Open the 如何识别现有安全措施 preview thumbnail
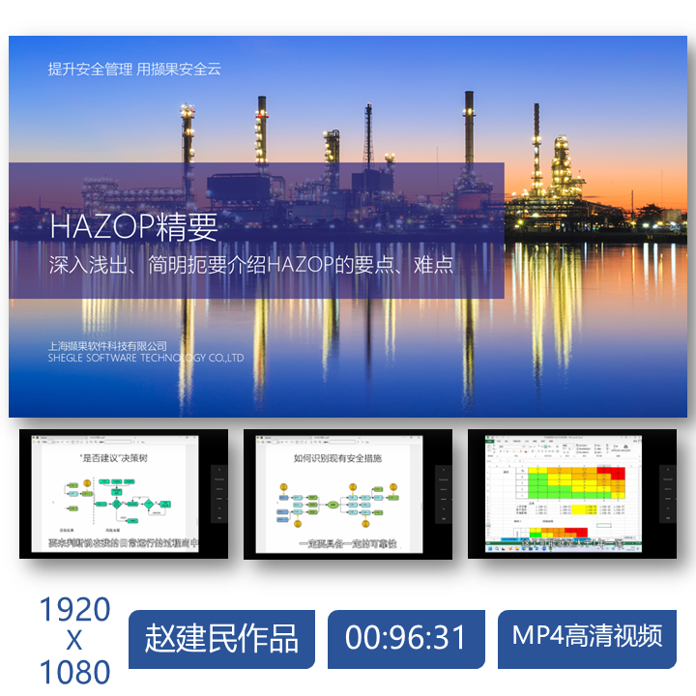This screenshot has height=696, width=696. tap(348, 494)
